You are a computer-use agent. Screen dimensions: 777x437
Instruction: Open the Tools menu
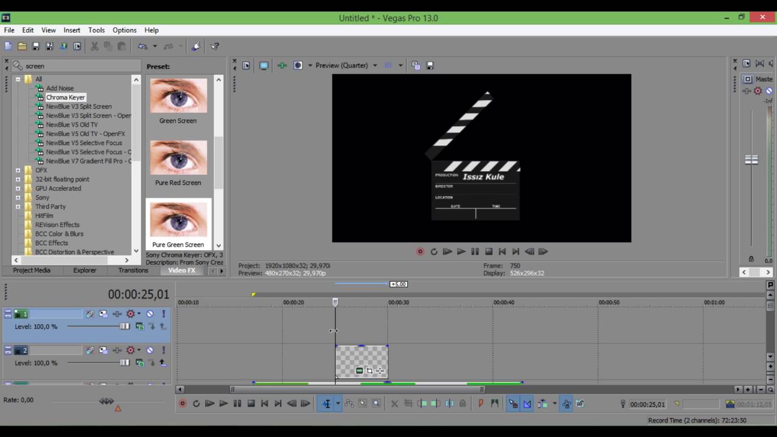[97, 30]
